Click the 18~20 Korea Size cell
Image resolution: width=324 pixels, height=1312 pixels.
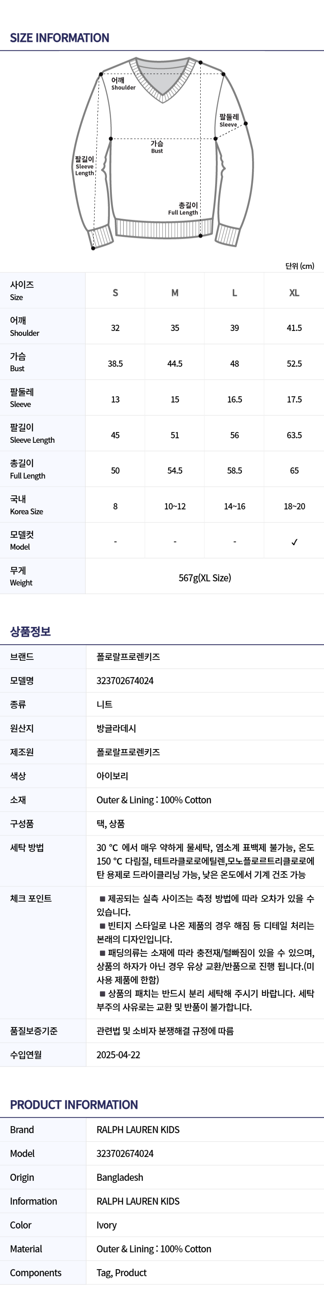pyautogui.click(x=294, y=506)
